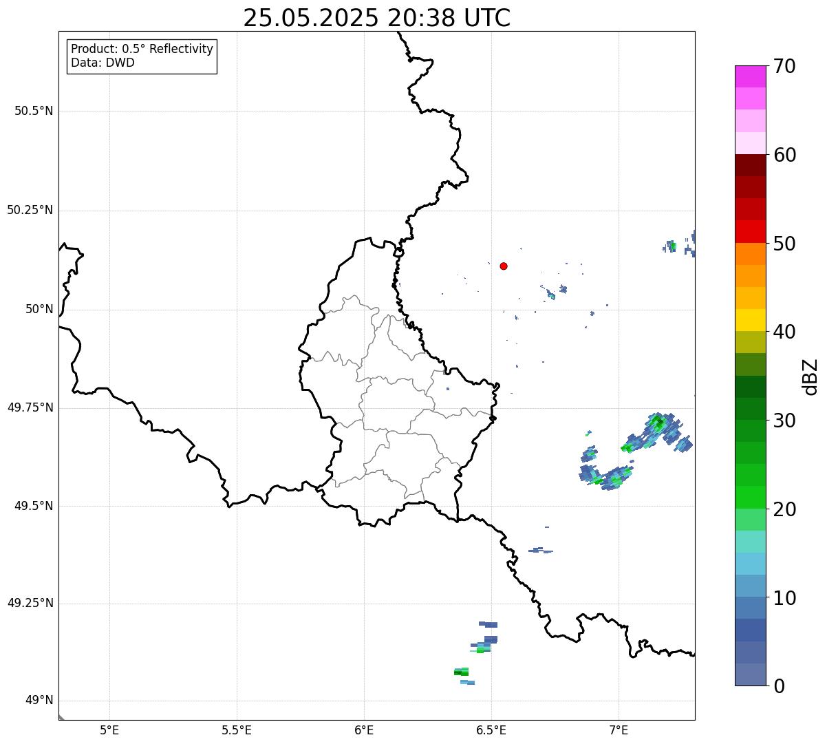Click the colorbar tick label '60'
The width and height of the screenshot is (827, 744).
click(784, 155)
